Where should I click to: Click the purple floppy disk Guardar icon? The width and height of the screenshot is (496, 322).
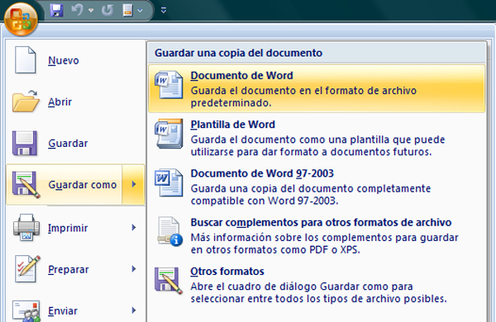coord(25,143)
